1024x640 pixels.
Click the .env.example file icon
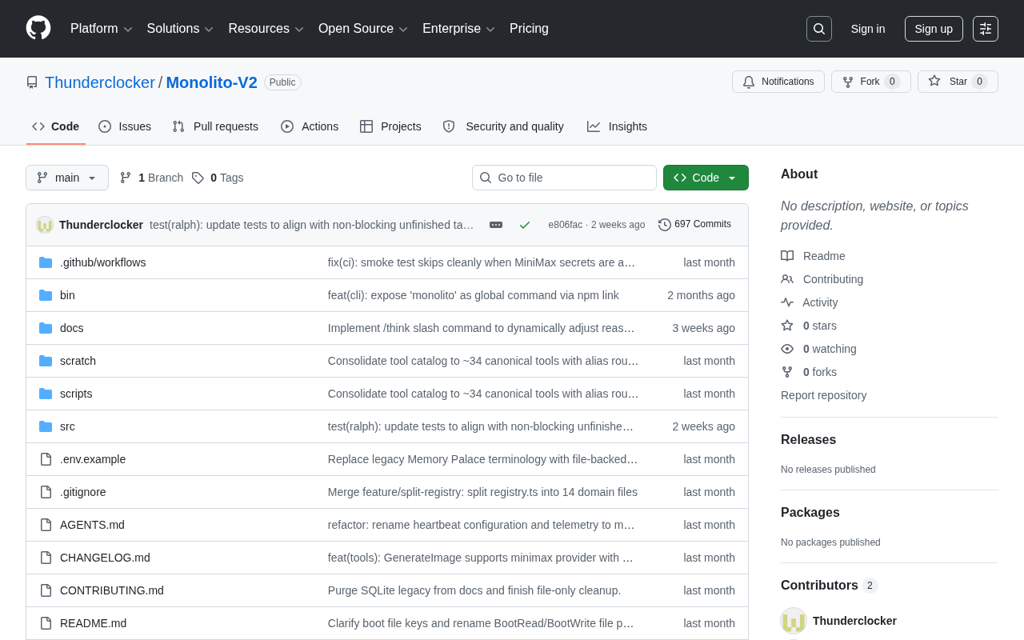[x=46, y=459]
